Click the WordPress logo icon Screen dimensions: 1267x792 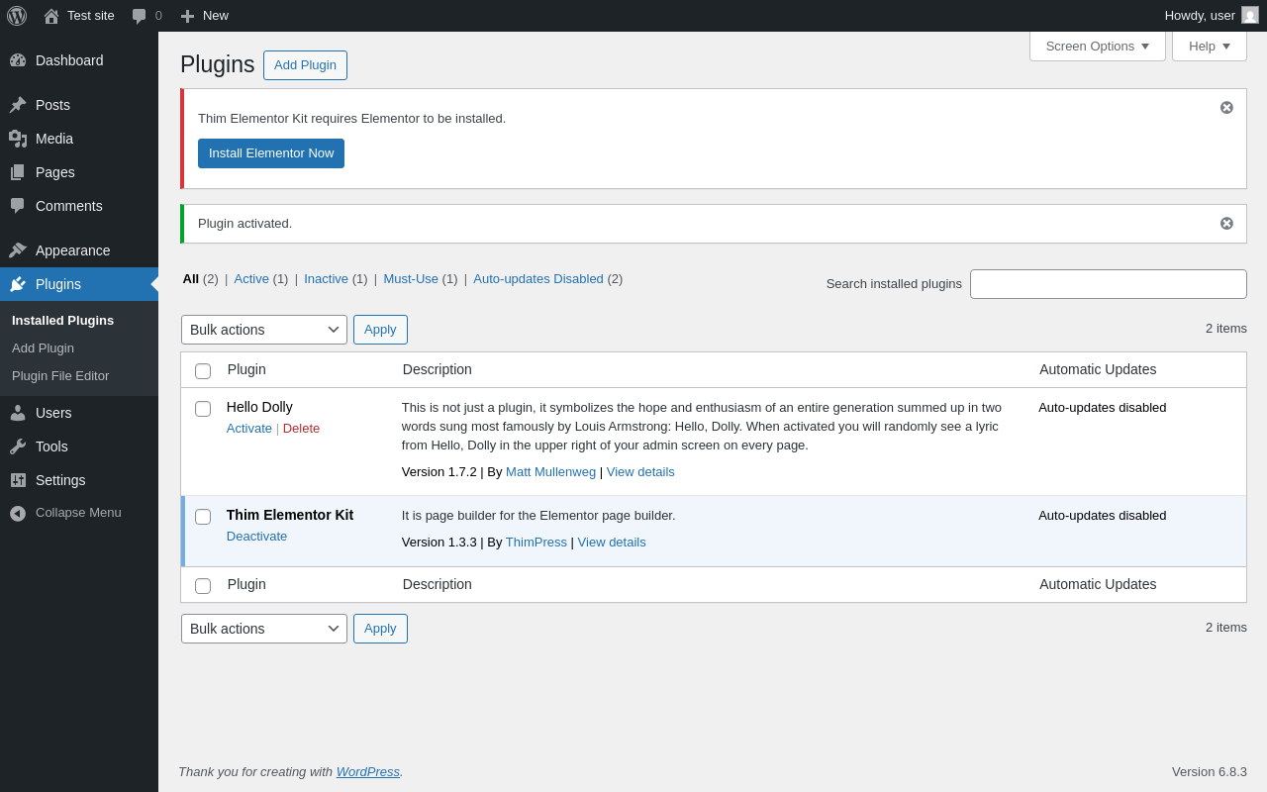click(17, 16)
